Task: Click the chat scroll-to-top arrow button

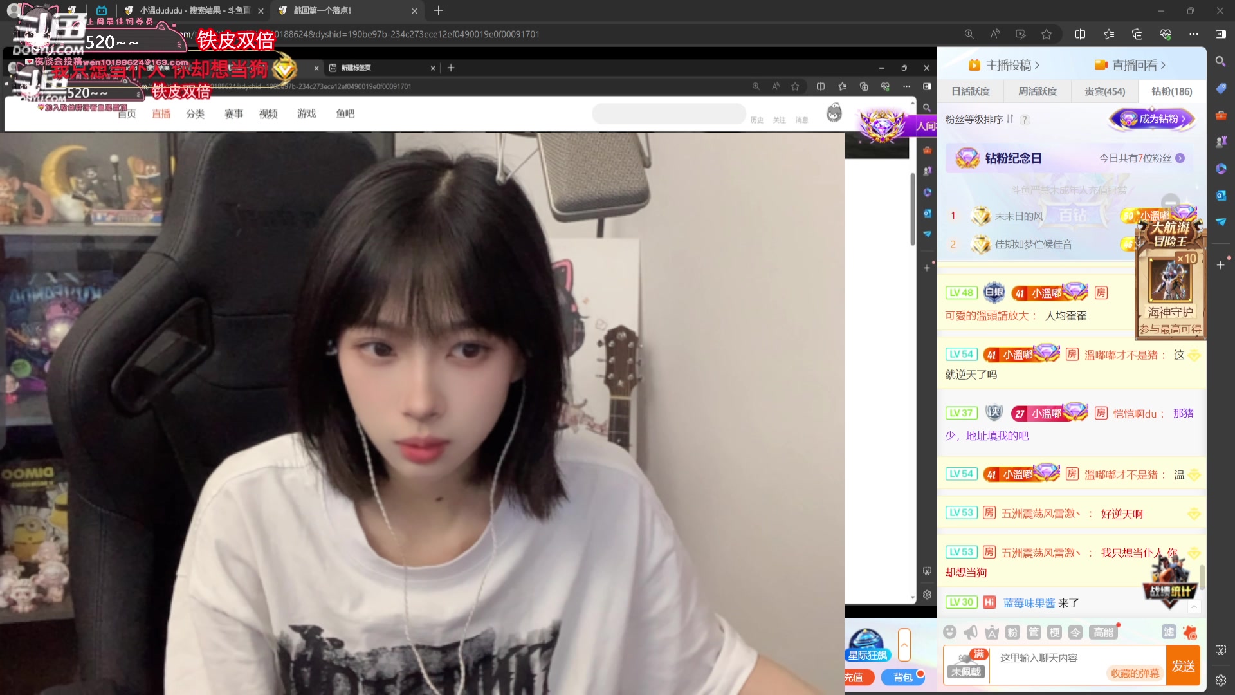Action: click(x=1194, y=607)
